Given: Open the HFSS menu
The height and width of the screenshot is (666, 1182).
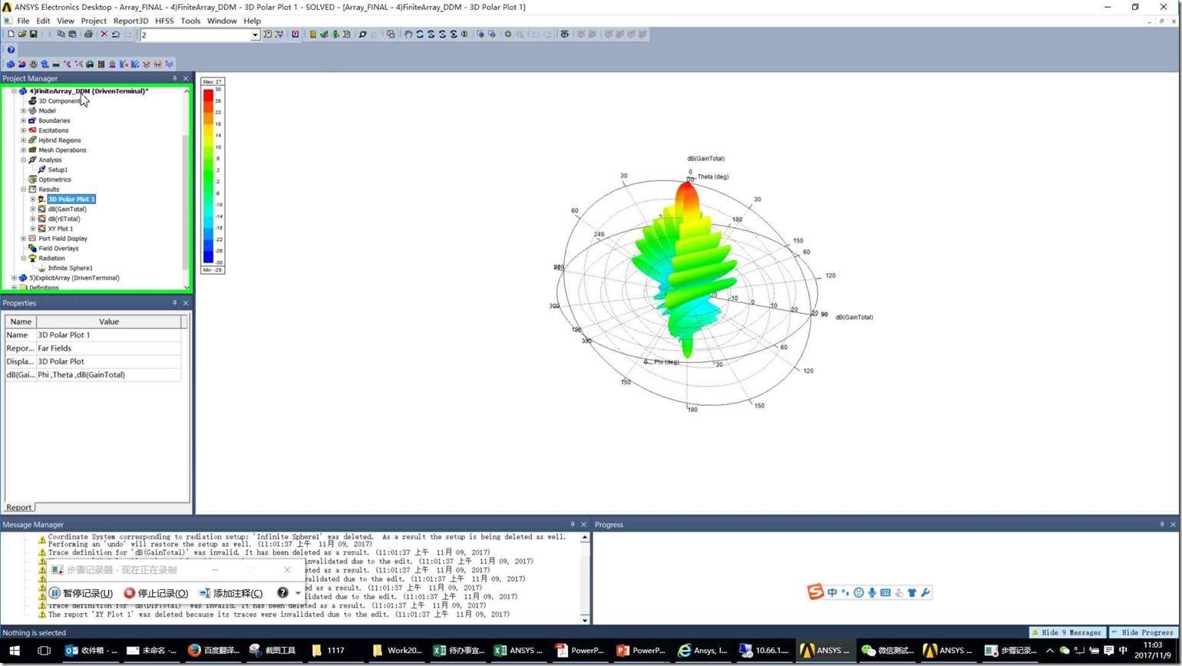Looking at the screenshot, I should [x=164, y=21].
